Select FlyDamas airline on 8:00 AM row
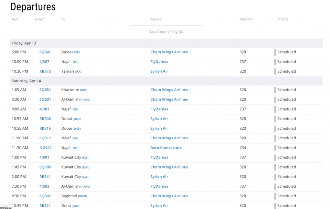331x209 pixels. tap(159, 109)
